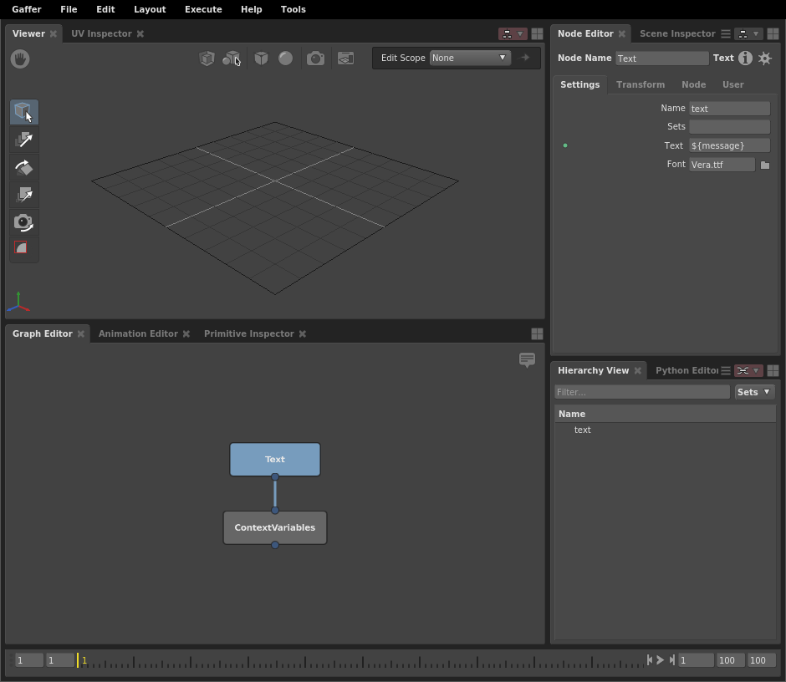
Task: Switch to the Python Editor tab
Action: (x=686, y=370)
